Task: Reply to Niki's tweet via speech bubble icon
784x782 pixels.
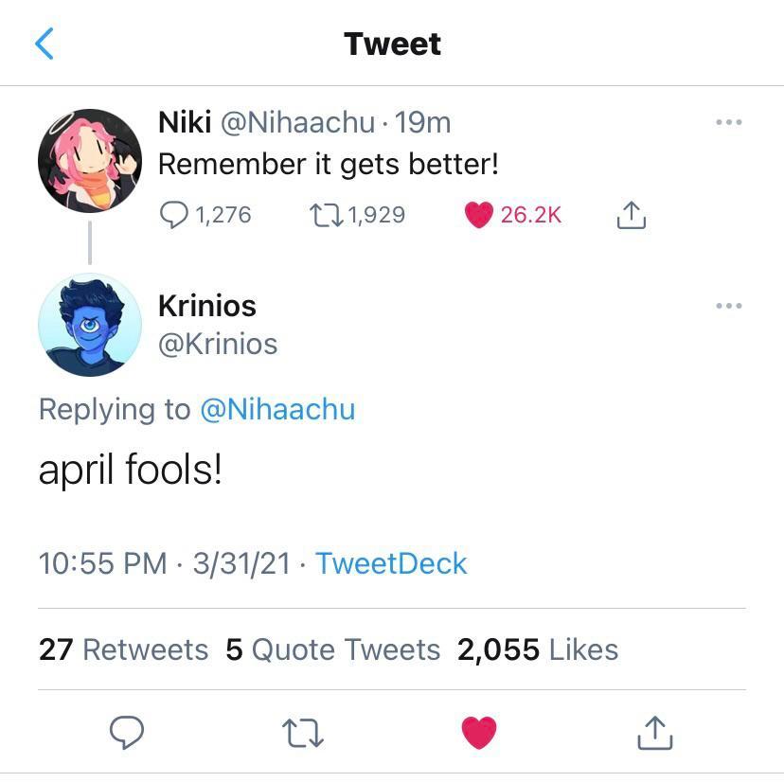Action: [x=175, y=215]
